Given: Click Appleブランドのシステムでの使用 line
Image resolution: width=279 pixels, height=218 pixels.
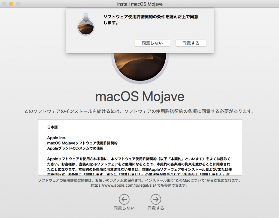Looking at the screenshot, I should point(75,148).
